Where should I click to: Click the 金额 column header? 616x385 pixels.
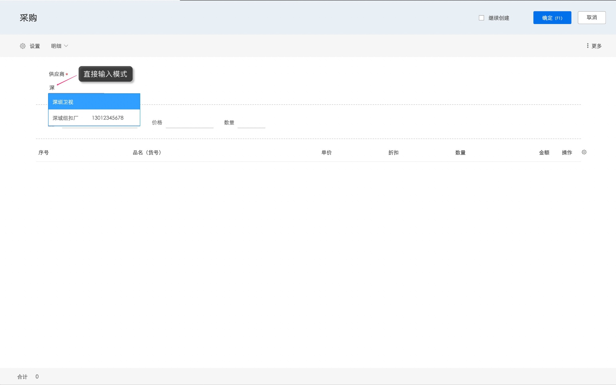tap(544, 152)
